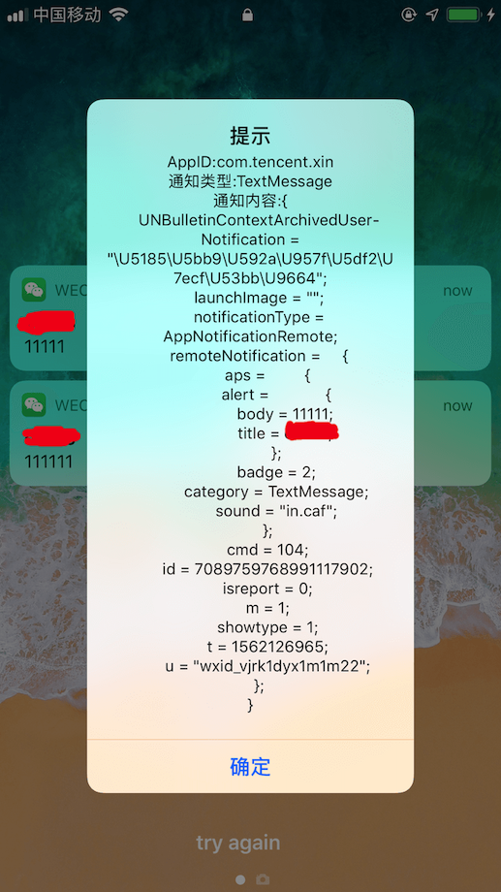This screenshot has height=892, width=501.
Task: Tap the 中国移动 carrier label
Action: 67,15
